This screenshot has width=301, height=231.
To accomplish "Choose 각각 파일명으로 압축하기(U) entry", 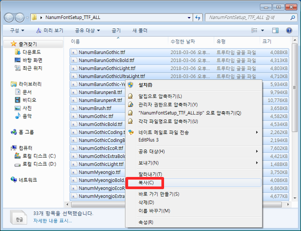I will 194,121.
